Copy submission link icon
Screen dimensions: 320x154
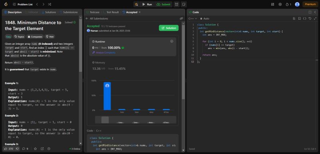tap(181, 18)
